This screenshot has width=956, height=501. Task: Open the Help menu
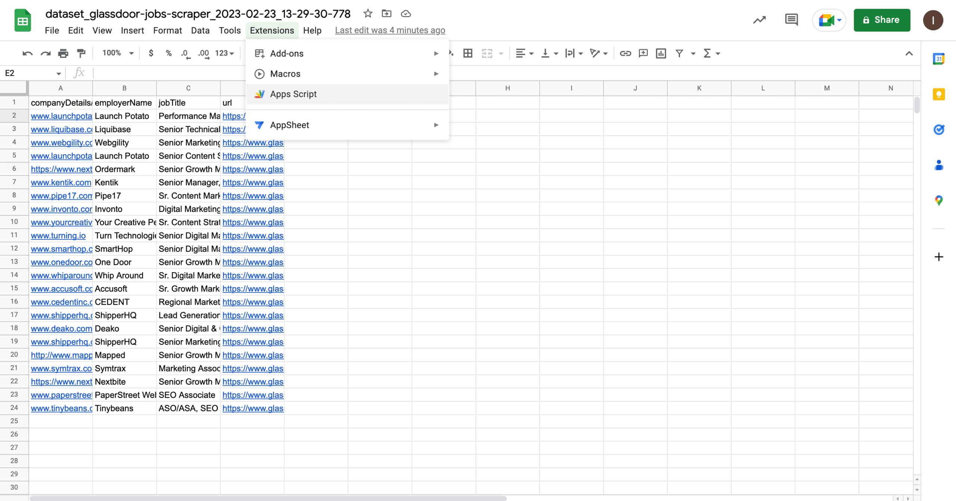pos(312,30)
